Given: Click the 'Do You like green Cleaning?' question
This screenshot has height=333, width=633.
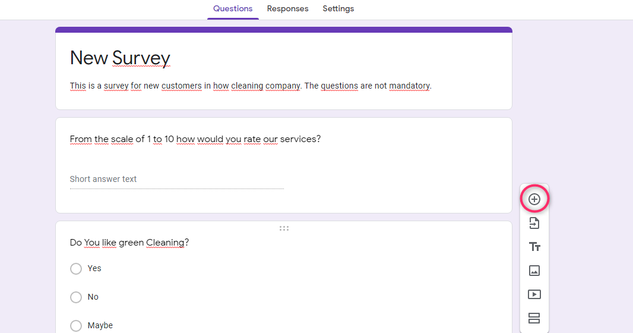Looking at the screenshot, I should pos(129,243).
